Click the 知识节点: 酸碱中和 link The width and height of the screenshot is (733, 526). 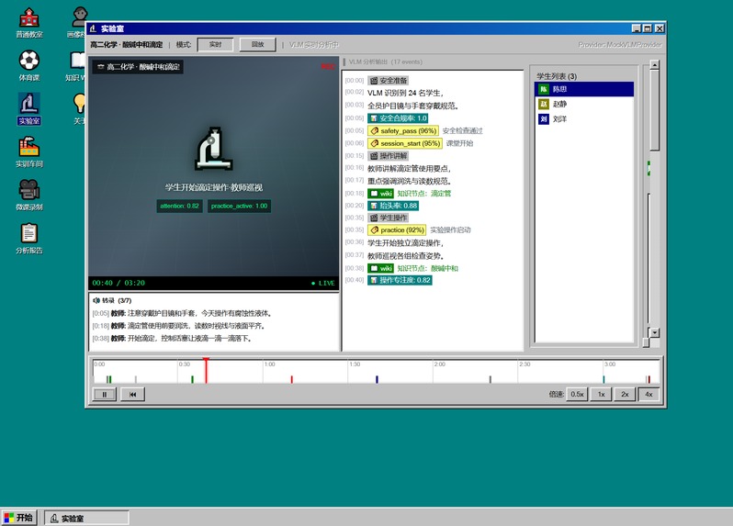428,268
